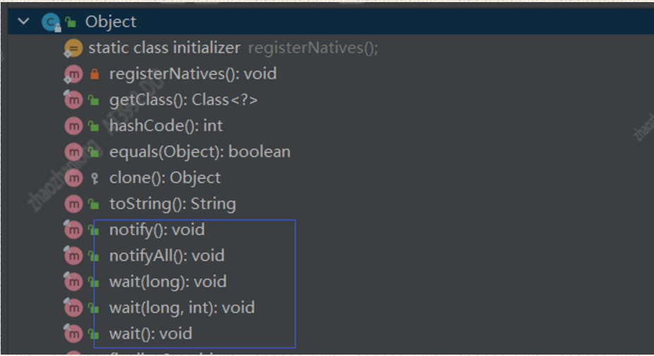Click the getClass method icon

pyautogui.click(x=73, y=100)
